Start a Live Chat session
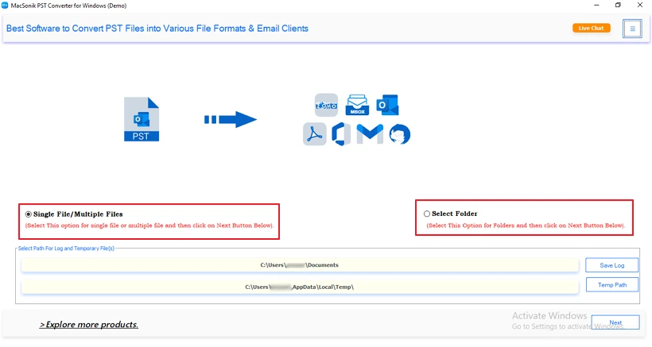Viewport: 652px width, 347px height. [x=591, y=29]
